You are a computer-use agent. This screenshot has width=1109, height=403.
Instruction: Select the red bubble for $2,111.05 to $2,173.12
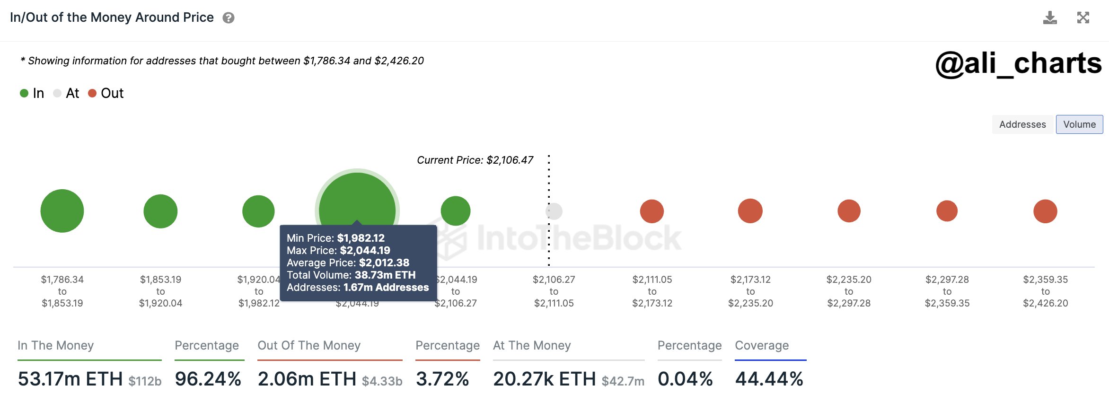(653, 211)
